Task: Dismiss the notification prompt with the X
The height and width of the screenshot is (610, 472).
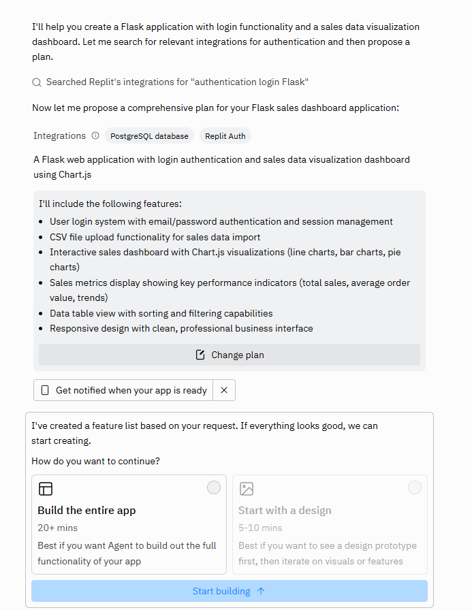Action: click(x=224, y=390)
